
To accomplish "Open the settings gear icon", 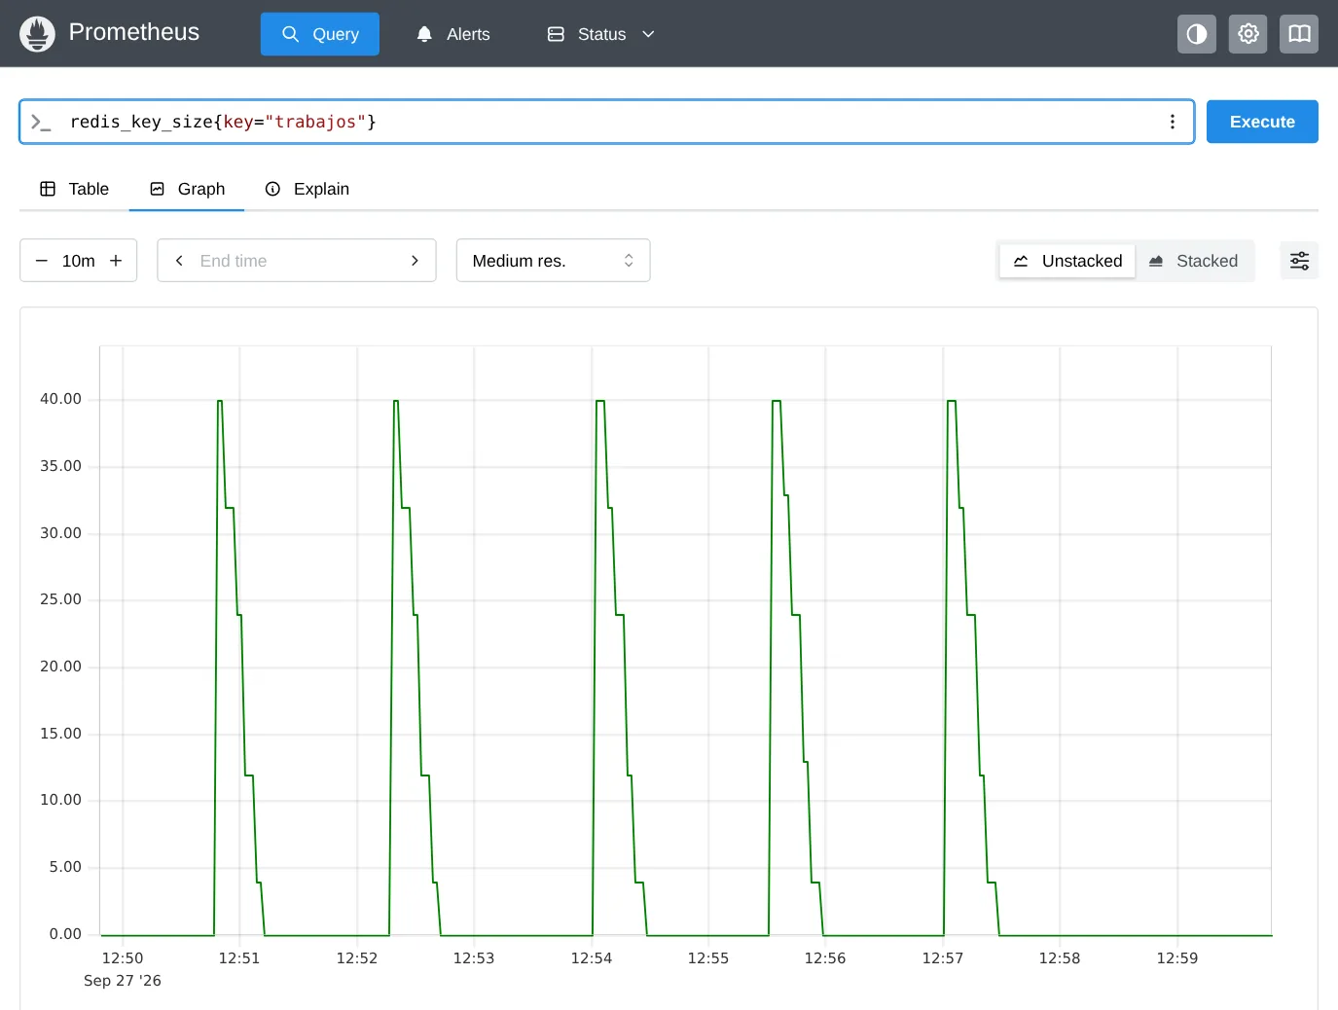I will pos(1248,34).
